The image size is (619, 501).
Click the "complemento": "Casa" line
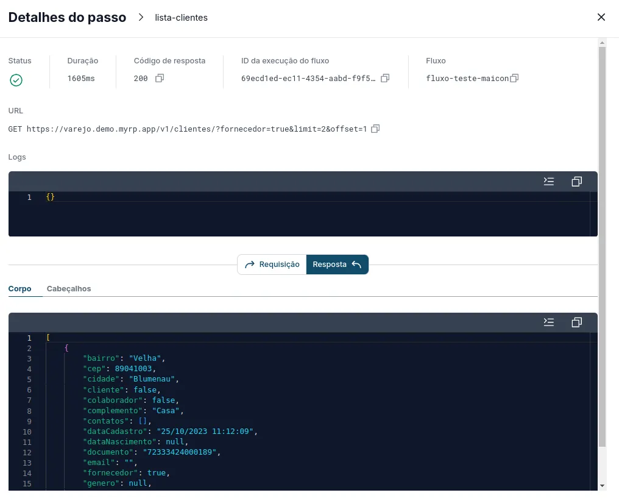(x=133, y=411)
